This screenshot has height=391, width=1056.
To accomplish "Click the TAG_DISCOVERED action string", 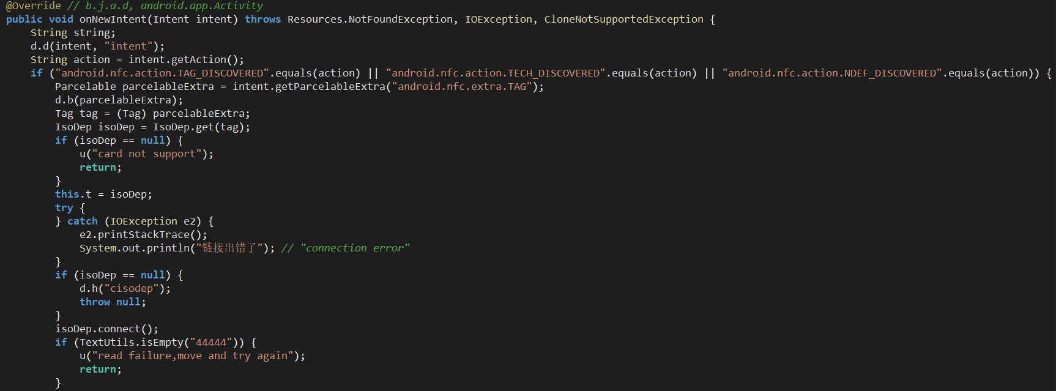I will [x=162, y=73].
